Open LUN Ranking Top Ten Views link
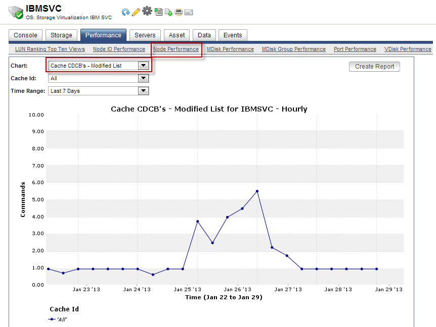Viewport: 436px width, 327px height. [x=50, y=49]
